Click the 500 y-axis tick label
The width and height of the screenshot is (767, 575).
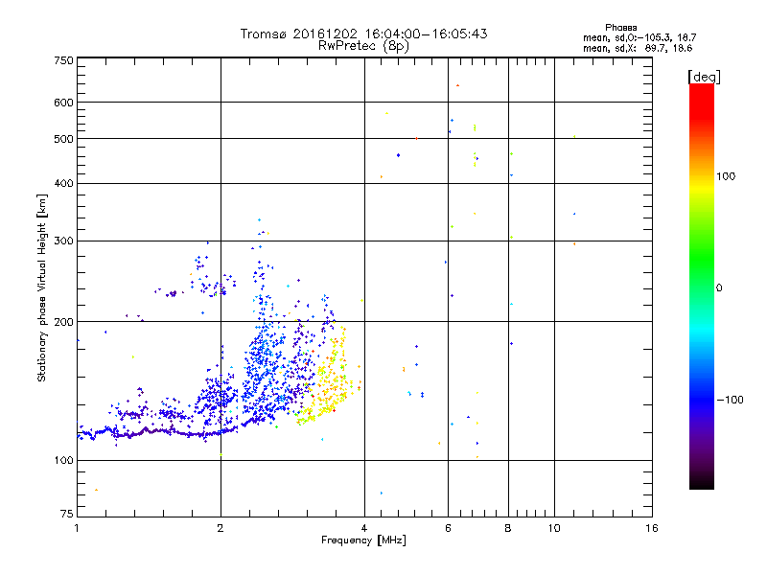tap(63, 139)
